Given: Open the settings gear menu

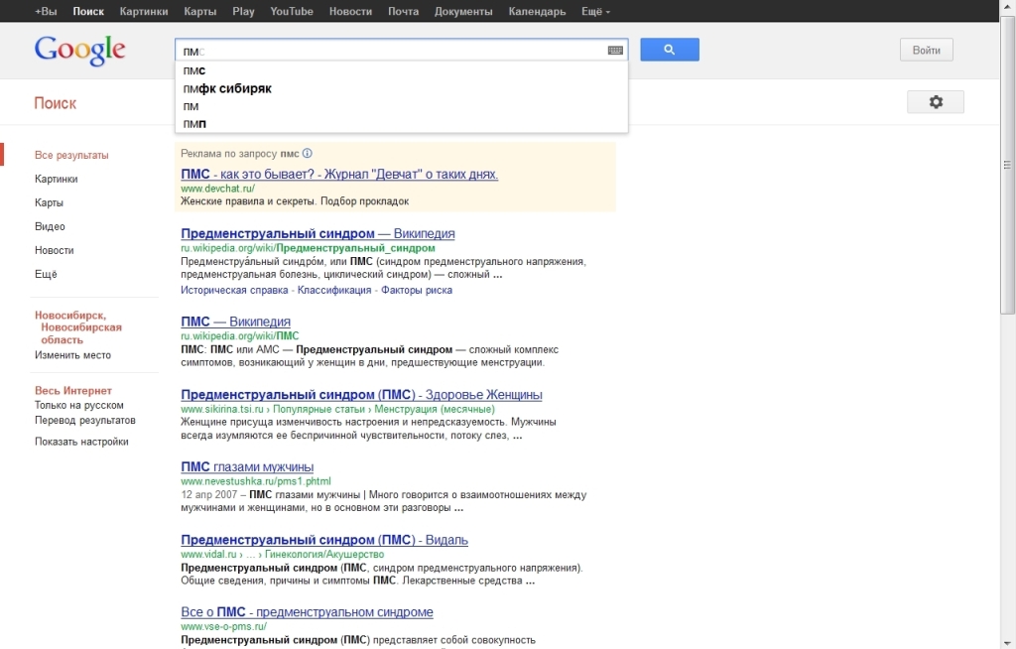Looking at the screenshot, I should [935, 102].
